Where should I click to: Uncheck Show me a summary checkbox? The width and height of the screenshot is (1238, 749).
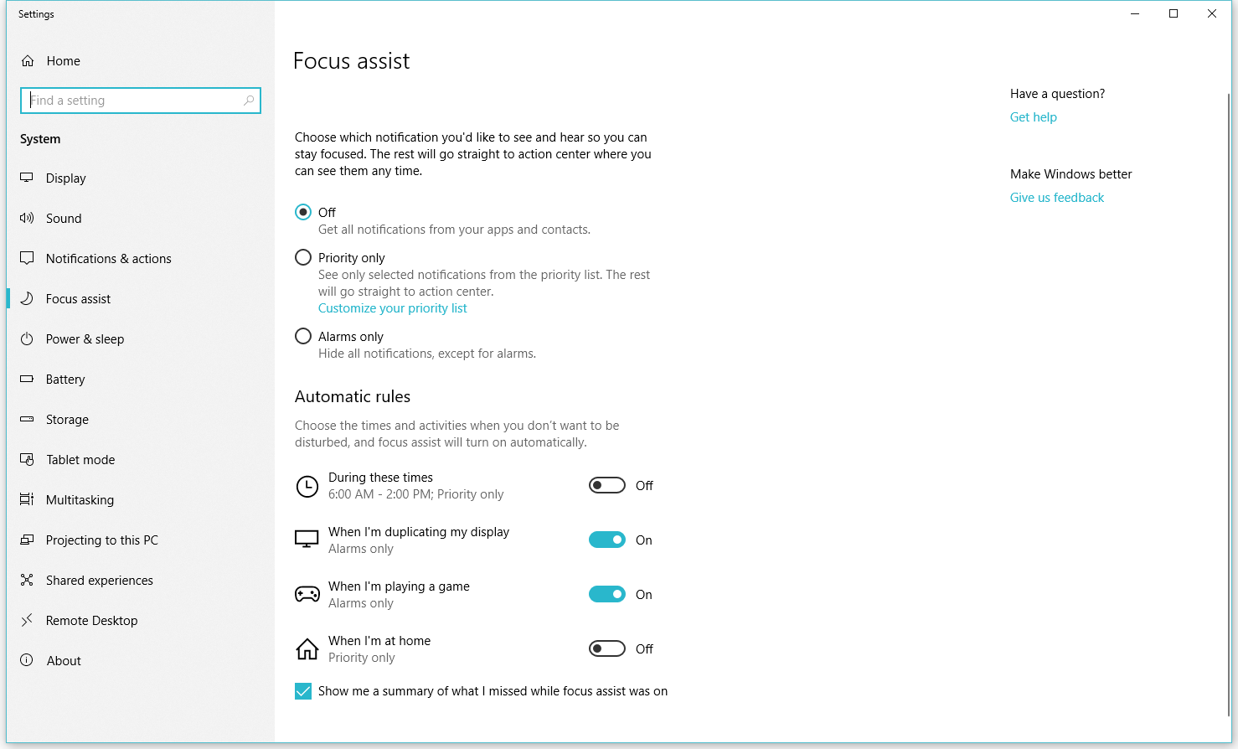(303, 691)
